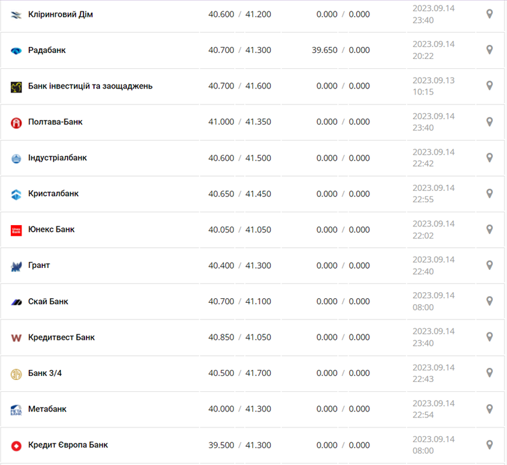Click map pin for Кредит Європа Банк
The width and height of the screenshot is (507, 465).
(490, 445)
